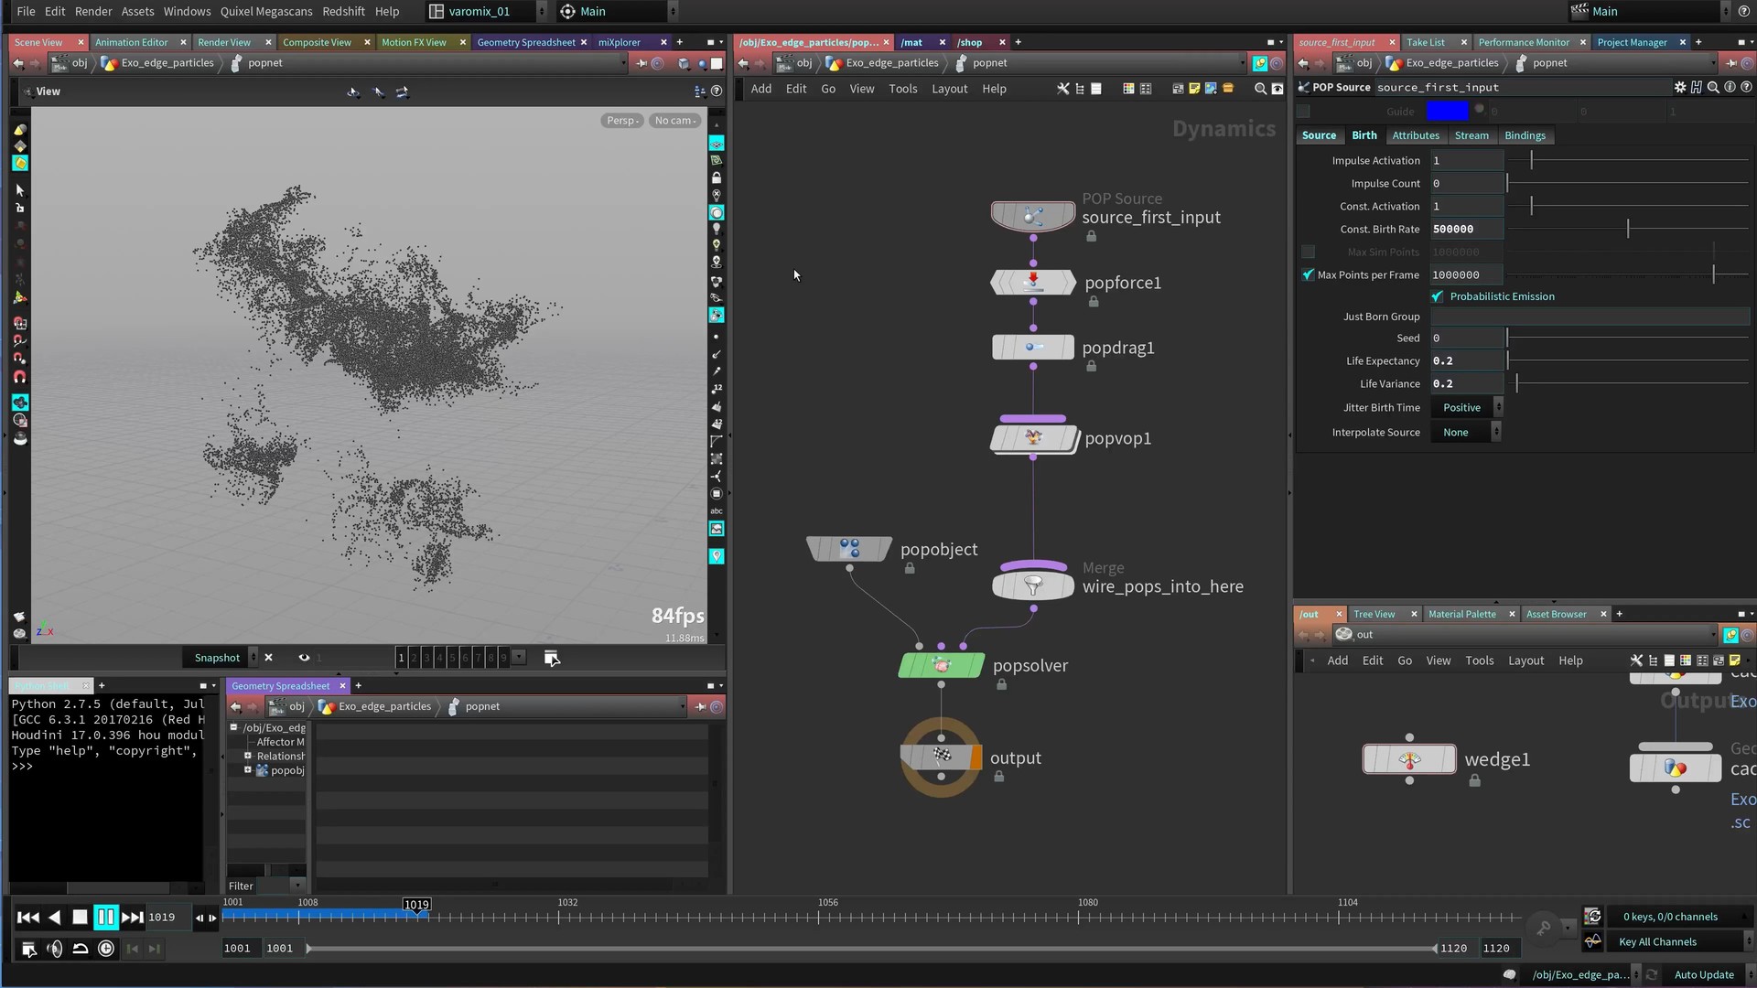The height and width of the screenshot is (988, 1757).
Task: Click the popforce1 node icon
Action: point(1033,282)
